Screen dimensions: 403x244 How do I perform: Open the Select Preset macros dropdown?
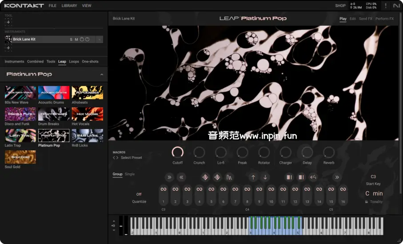tap(131, 157)
